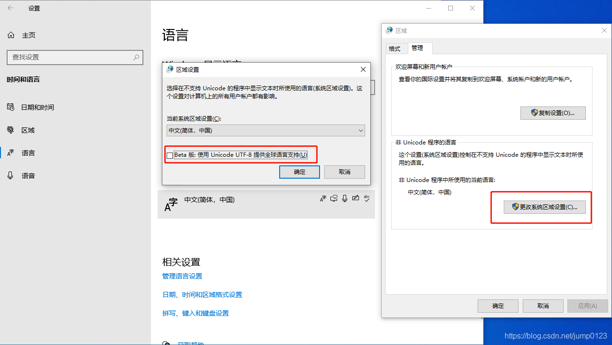The width and height of the screenshot is (612, 345).
Task: Click inside the 查找设置 search field
Action: (x=71, y=57)
